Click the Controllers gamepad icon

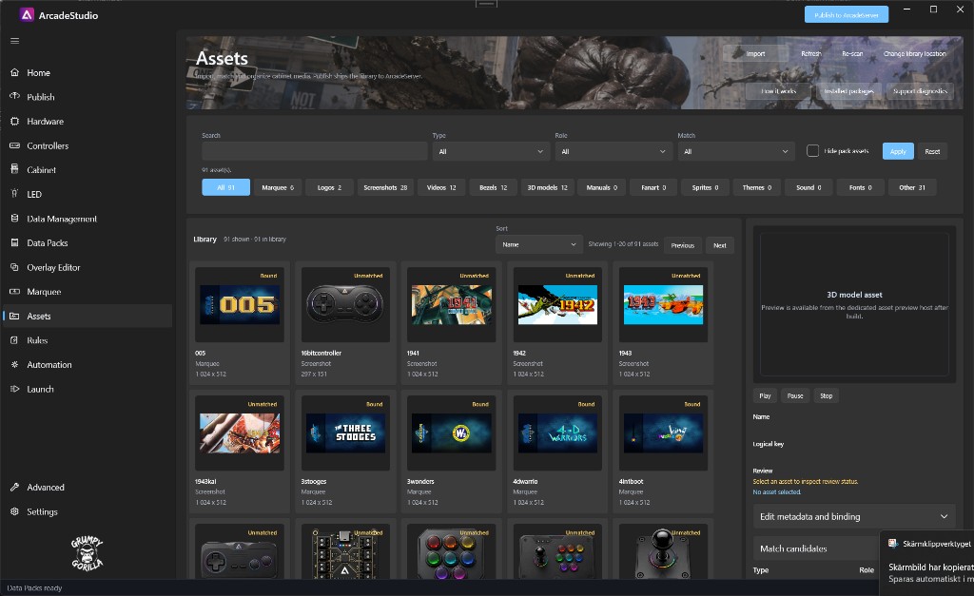[15, 145]
